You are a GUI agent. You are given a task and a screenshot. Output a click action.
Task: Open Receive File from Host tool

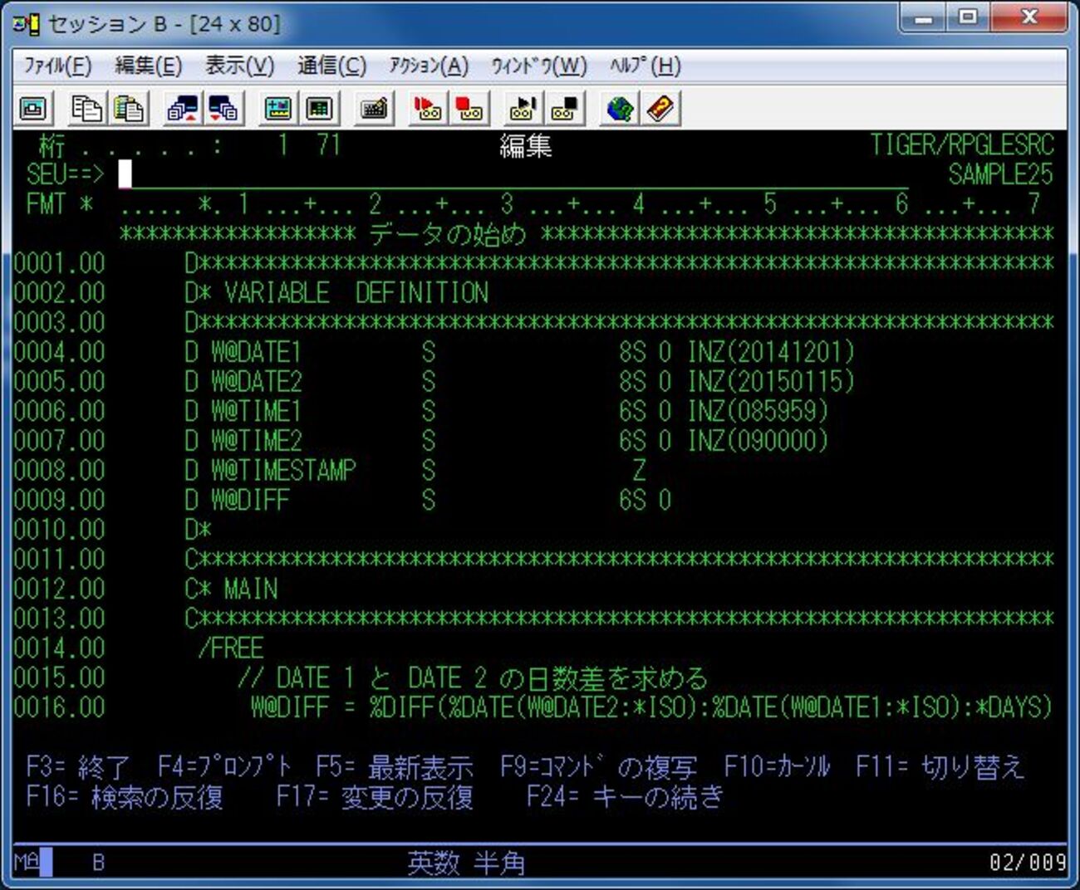pos(223,109)
